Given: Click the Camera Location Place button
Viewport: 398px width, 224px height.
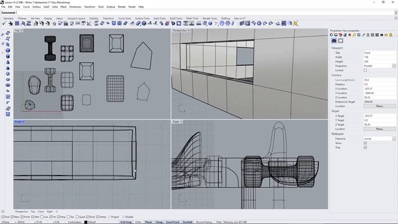Looking at the screenshot, I should (380, 106).
